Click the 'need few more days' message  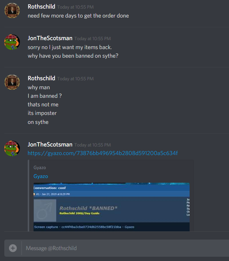tap(78, 16)
